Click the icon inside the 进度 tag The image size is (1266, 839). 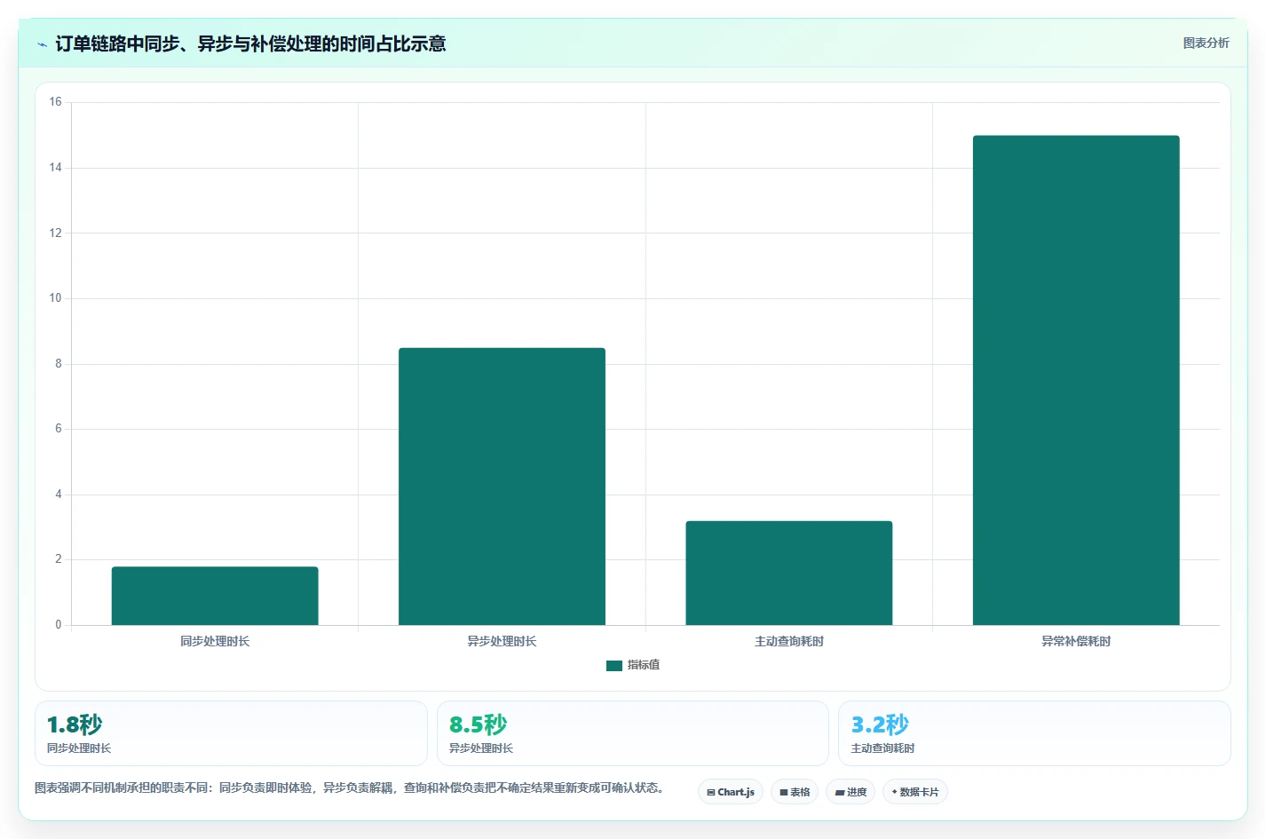[840, 792]
